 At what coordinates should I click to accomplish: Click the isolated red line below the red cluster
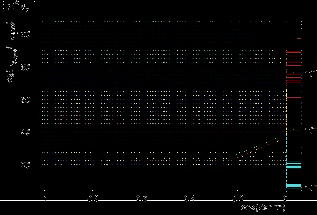294,98
